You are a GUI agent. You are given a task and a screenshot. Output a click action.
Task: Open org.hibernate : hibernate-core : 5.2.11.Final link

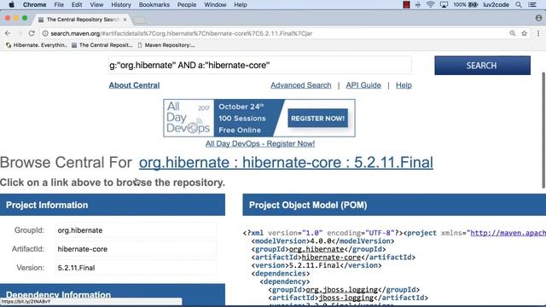point(286,163)
